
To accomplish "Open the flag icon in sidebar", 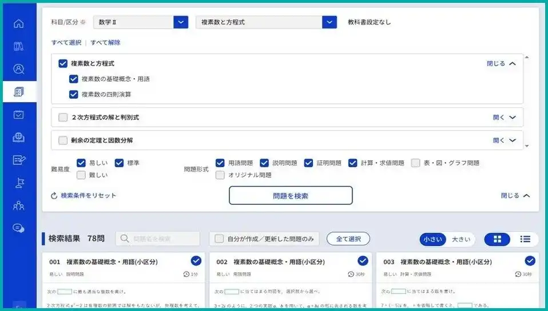I will pyautogui.click(x=19, y=183).
